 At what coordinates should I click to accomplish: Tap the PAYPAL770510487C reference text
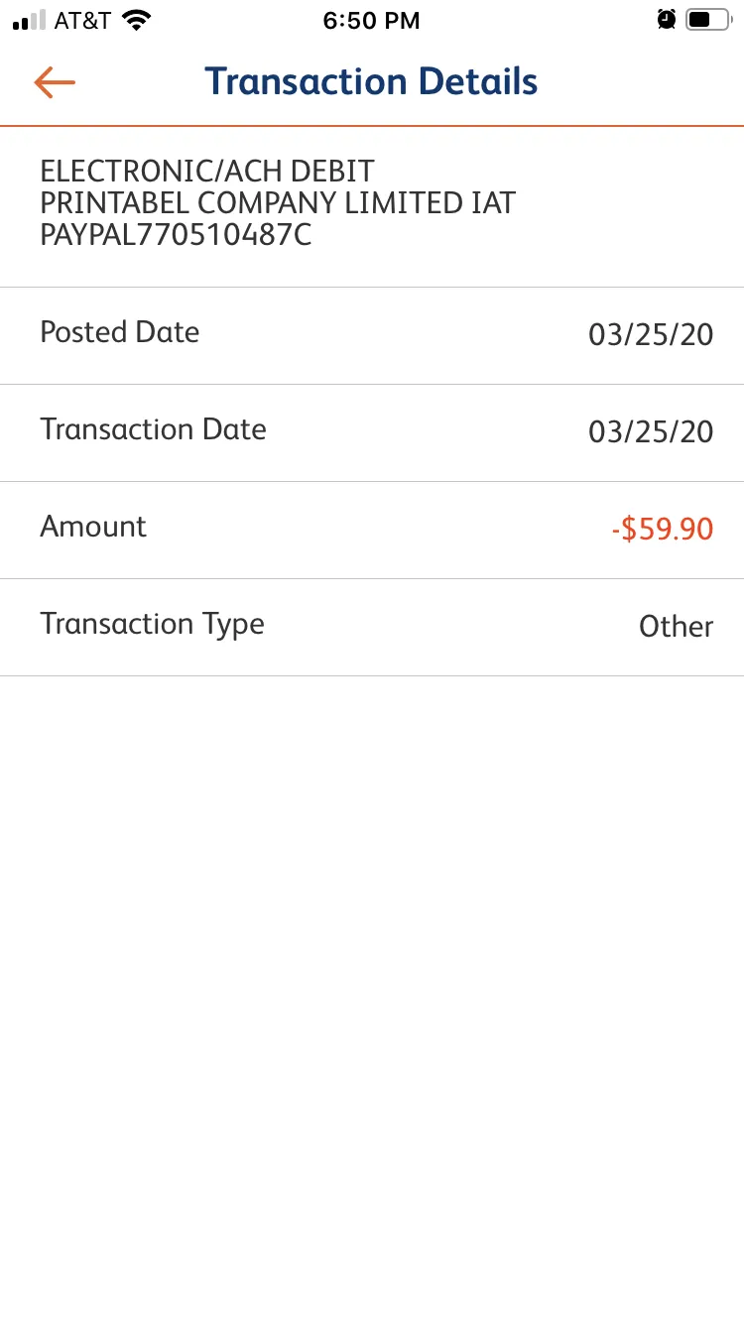pos(176,236)
